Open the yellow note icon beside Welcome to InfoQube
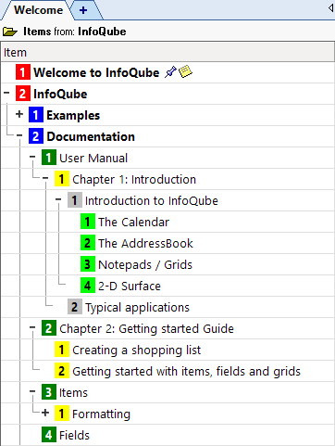The width and height of the screenshot is (335, 446). [x=185, y=71]
